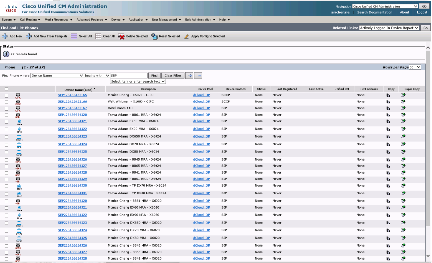432x263 pixels.
Task: Click Copy icon for SEP223456654320
Action: point(388,201)
